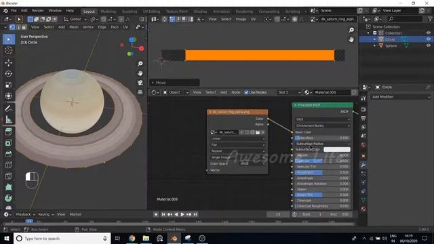
Task: Select the Poly Build tool
Action: point(9,187)
